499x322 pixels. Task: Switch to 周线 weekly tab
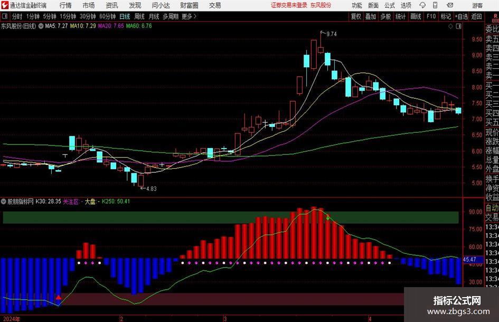[x=139, y=16]
